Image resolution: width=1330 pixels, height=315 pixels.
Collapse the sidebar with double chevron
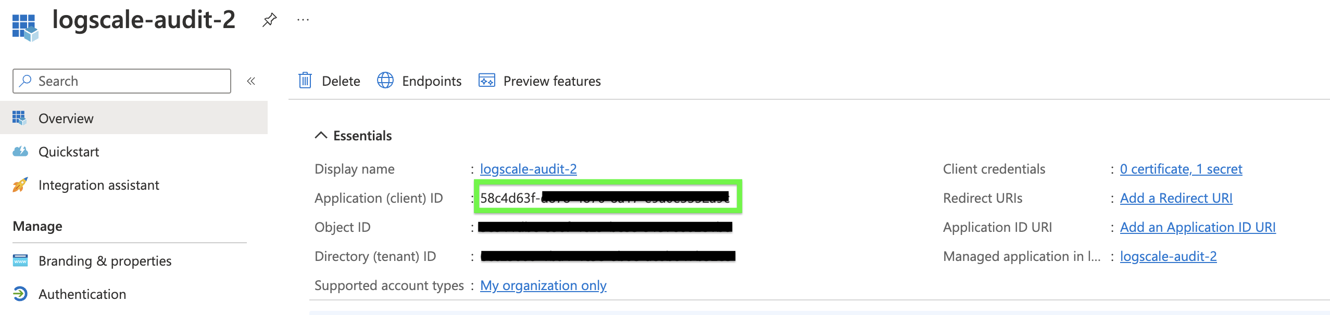pos(251,81)
